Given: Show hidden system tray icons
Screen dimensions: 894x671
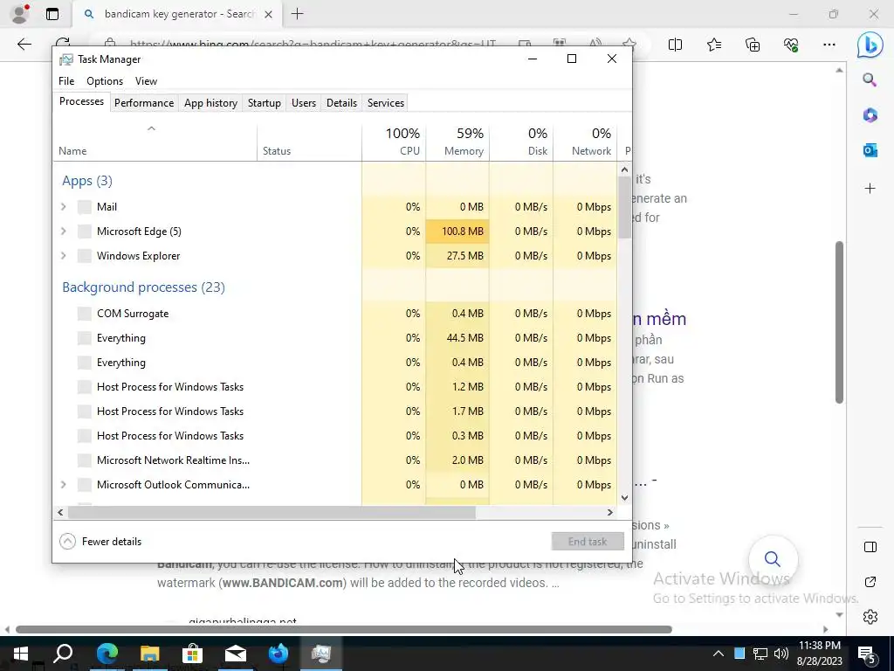Looking at the screenshot, I should click(719, 654).
